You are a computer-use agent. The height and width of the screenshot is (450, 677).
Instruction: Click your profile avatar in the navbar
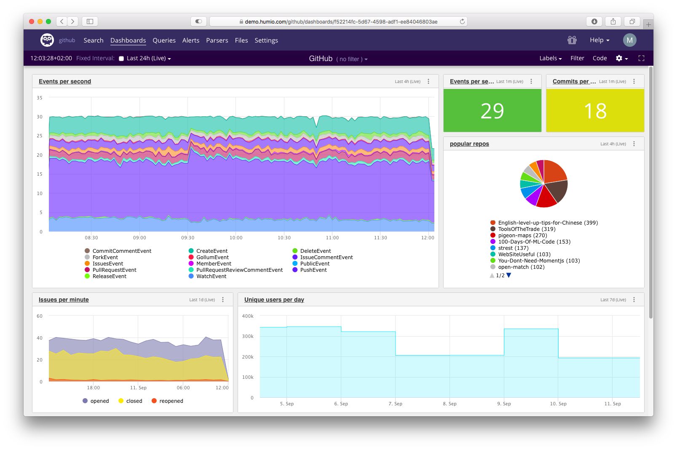[630, 40]
